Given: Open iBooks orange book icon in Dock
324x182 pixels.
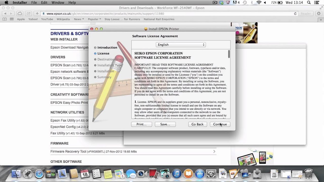Looking at the screenshot, I should click(x=188, y=174).
